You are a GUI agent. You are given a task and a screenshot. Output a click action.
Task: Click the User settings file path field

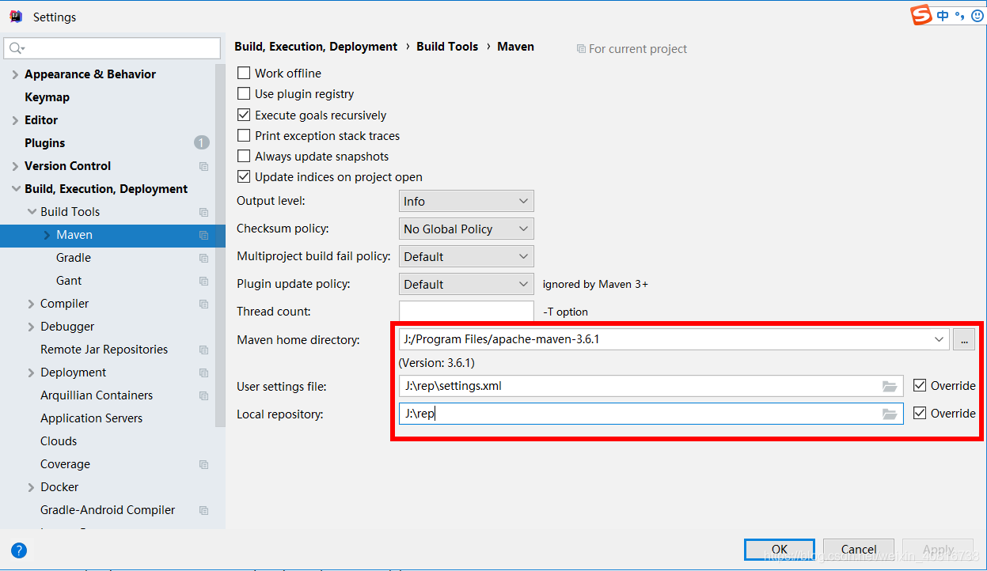[651, 386]
